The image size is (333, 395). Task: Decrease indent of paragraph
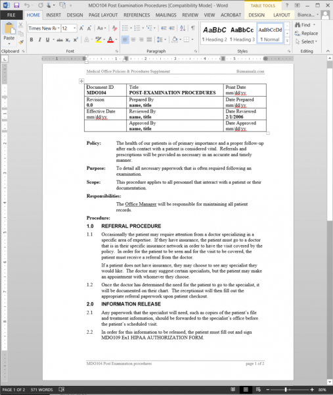(x=164, y=28)
